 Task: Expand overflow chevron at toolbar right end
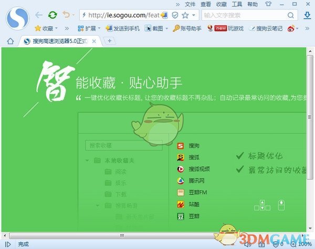307,28
